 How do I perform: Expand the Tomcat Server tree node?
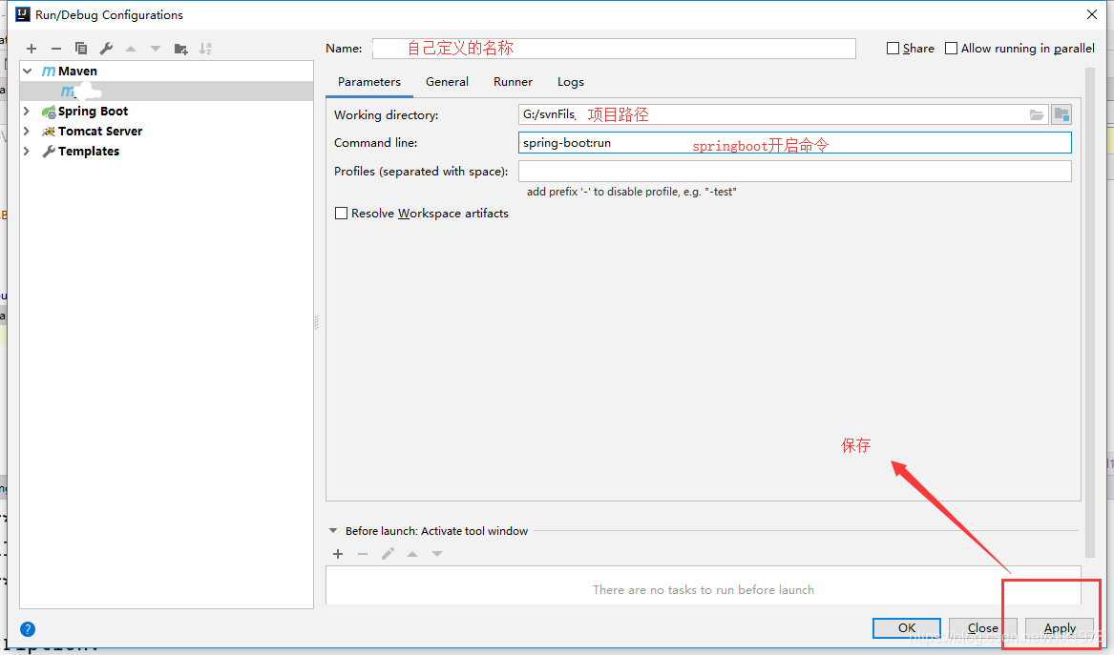tap(25, 131)
